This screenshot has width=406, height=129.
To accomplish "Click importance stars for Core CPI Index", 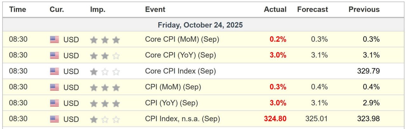I will tap(105, 71).
